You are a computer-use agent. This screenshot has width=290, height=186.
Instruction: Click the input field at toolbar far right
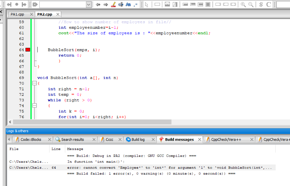283,5
